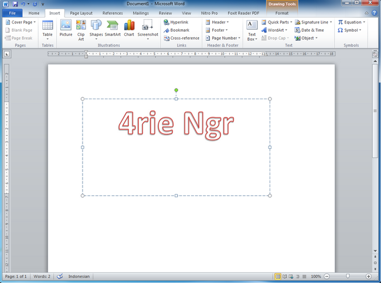Check spelling via proofing status icon
Viewport: 381px width, 283px height.
pos(60,277)
